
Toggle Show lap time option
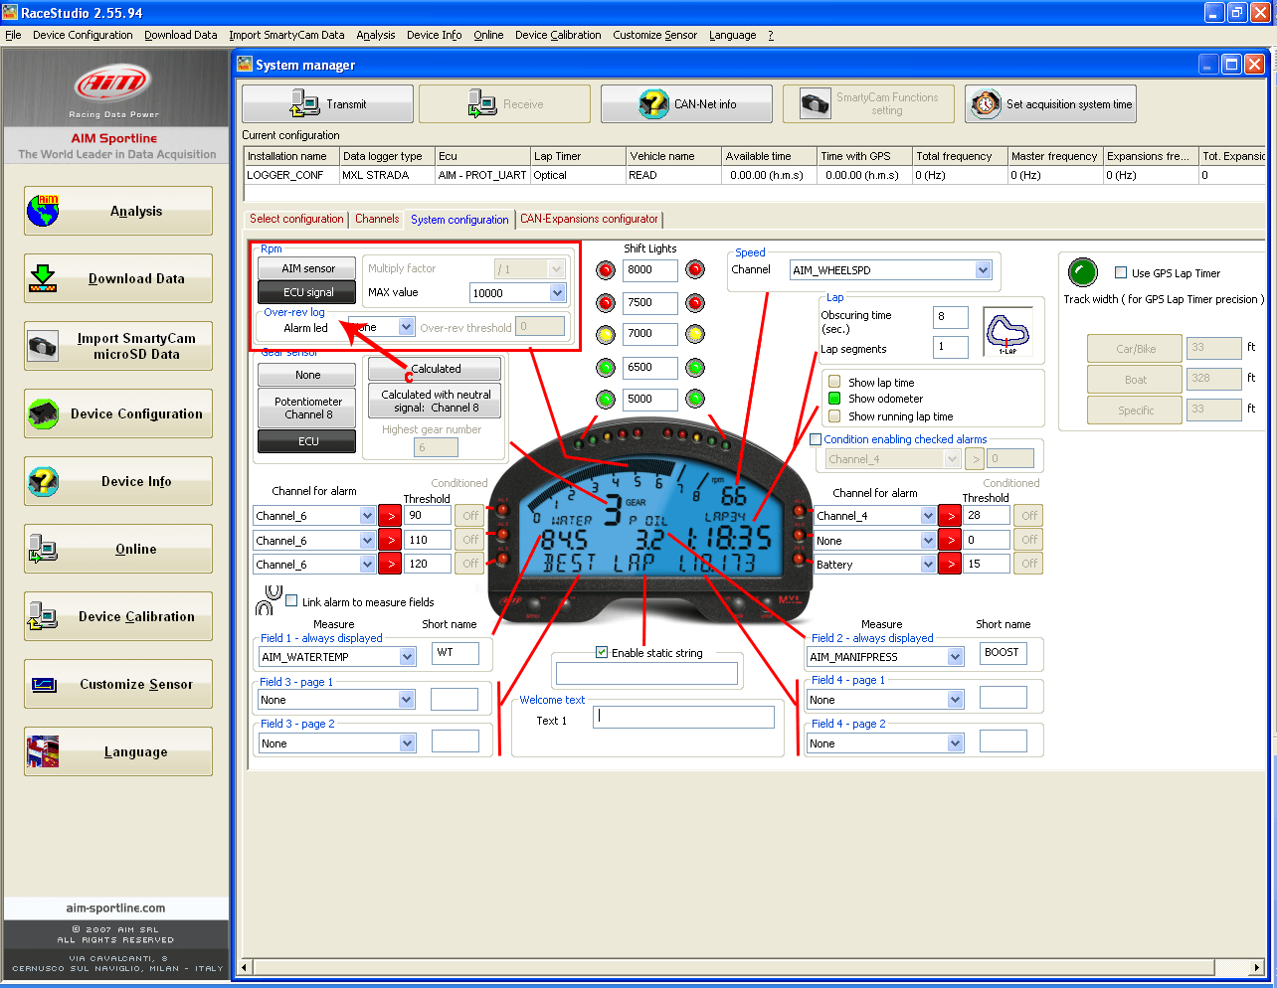834,382
